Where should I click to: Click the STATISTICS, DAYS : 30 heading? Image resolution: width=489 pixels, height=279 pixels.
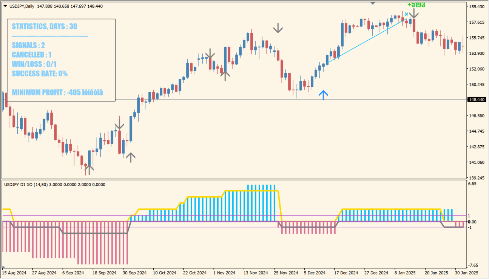coord(45,26)
